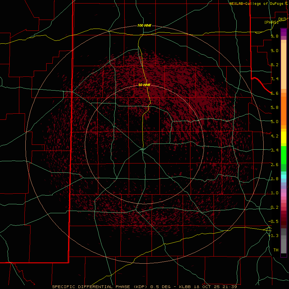Click the -0.5 value on the scale
This screenshot has height=289, width=289.
273,222
